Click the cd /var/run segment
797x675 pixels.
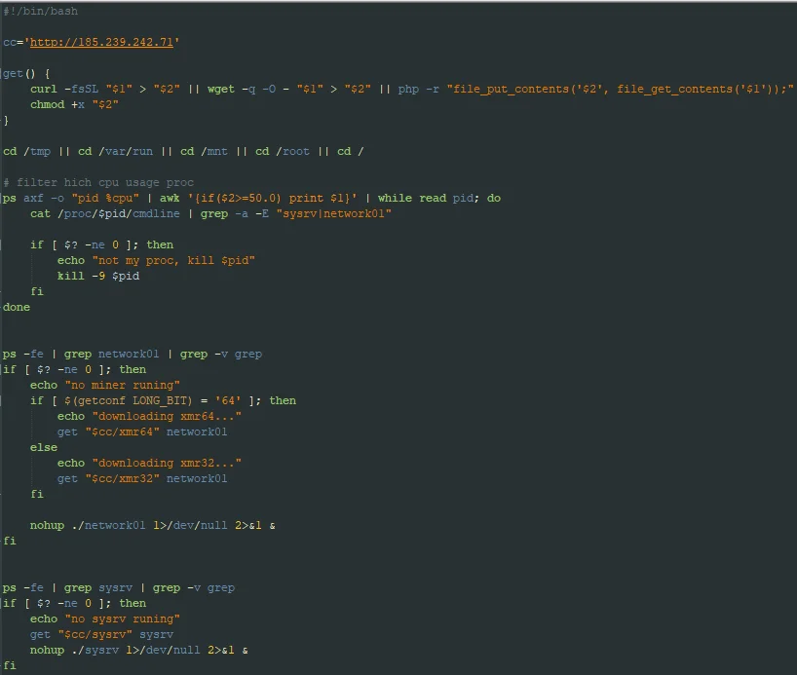[115, 152]
